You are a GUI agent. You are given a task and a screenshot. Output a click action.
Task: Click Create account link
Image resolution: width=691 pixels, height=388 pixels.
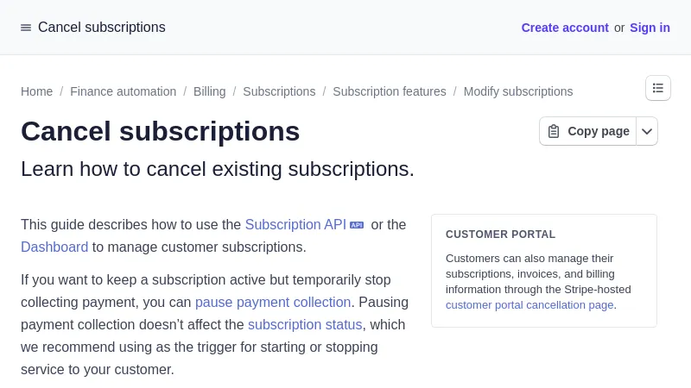coord(565,28)
